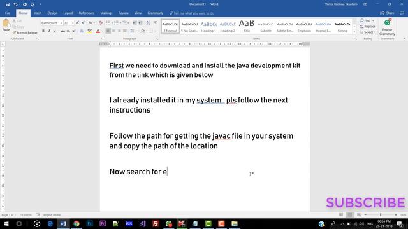Open the File menu tab
This screenshot has width=408, height=229.
point(8,13)
